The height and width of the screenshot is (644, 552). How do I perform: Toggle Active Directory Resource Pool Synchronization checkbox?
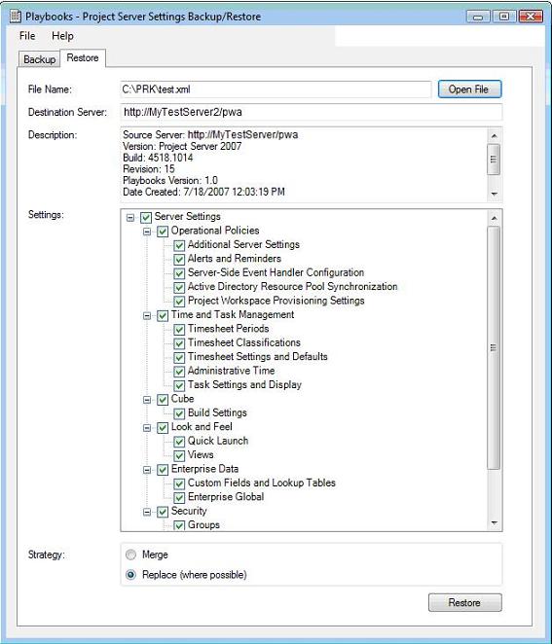click(179, 288)
